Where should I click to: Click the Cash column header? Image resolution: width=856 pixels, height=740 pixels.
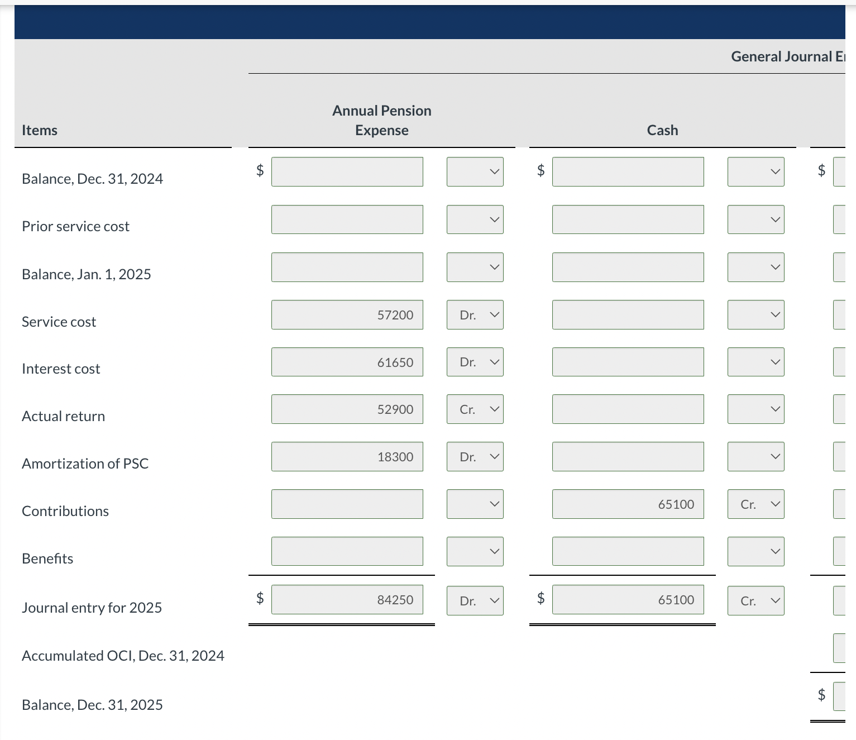pos(663,130)
